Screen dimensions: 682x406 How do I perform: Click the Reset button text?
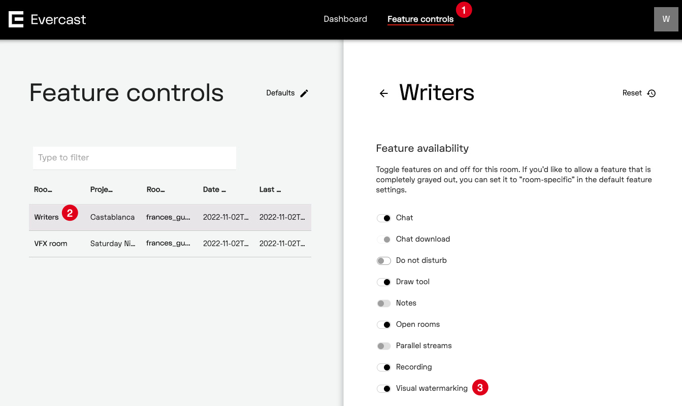tap(632, 93)
